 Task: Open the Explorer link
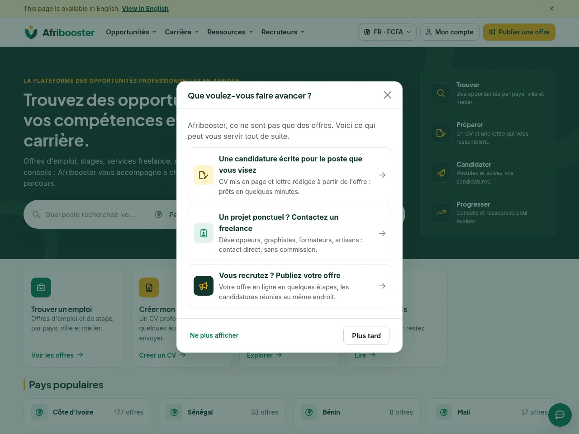pos(265,355)
